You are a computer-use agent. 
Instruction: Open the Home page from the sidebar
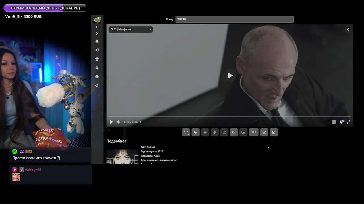[97, 41]
